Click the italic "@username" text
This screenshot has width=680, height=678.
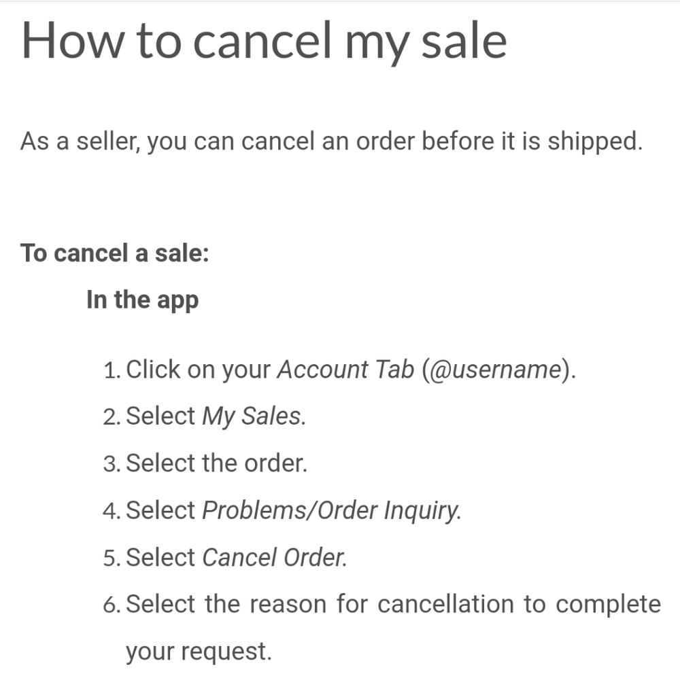(494, 370)
